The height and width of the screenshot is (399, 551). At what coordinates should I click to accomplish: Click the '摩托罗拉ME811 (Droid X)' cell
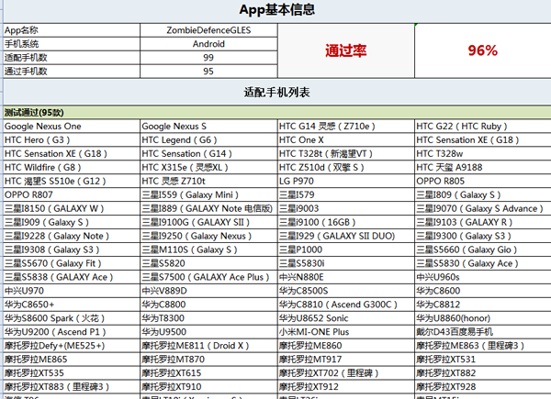pyautogui.click(x=208, y=345)
